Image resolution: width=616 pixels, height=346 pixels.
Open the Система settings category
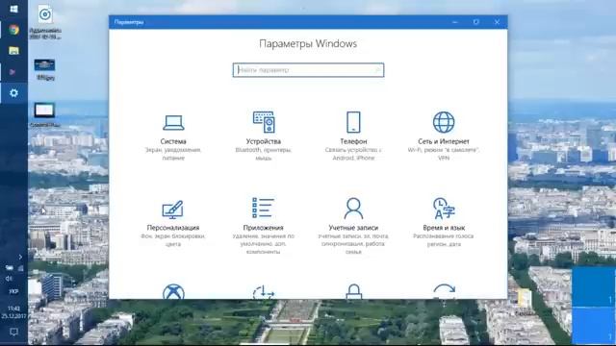[173, 136]
